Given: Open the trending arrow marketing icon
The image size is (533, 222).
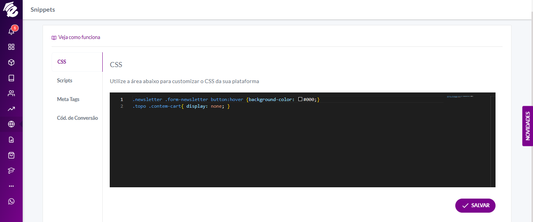Looking at the screenshot, I should [x=11, y=109].
